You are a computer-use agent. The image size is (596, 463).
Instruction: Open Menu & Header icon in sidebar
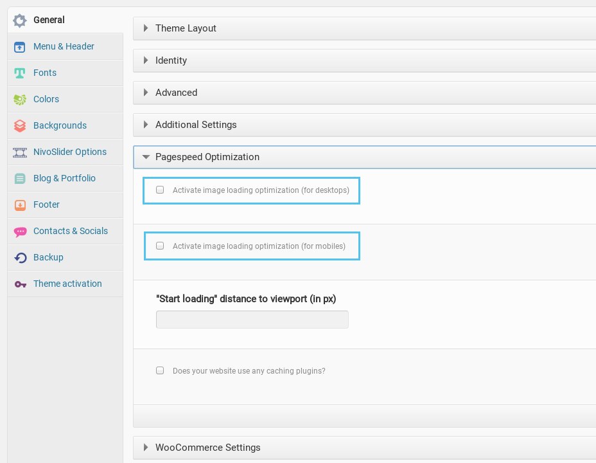click(20, 47)
